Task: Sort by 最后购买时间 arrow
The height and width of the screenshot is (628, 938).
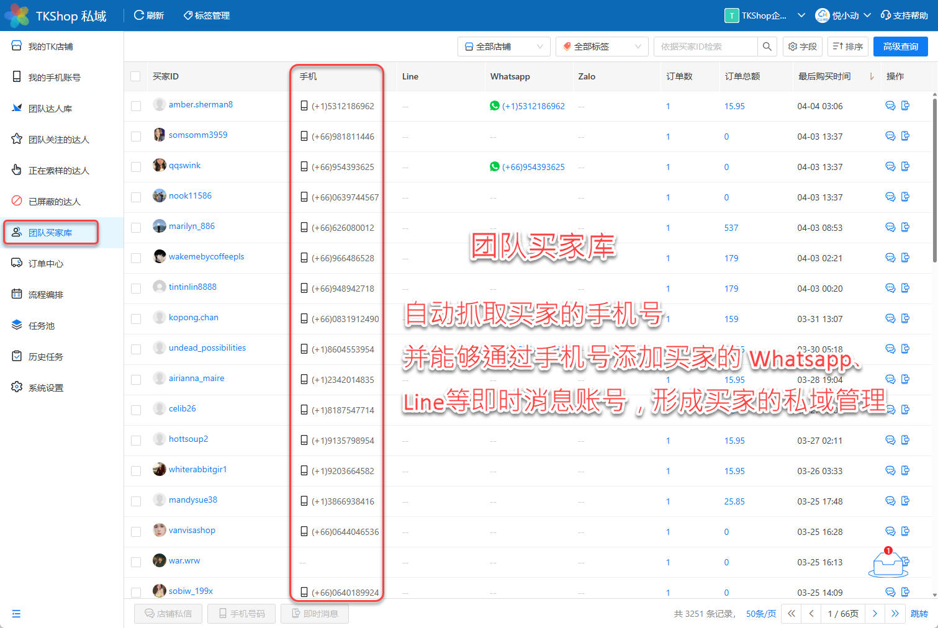Action: [x=872, y=76]
